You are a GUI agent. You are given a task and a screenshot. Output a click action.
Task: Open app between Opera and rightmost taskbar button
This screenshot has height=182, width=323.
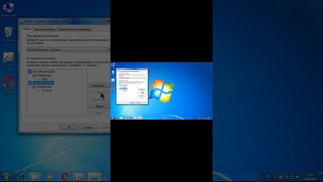[80, 177]
